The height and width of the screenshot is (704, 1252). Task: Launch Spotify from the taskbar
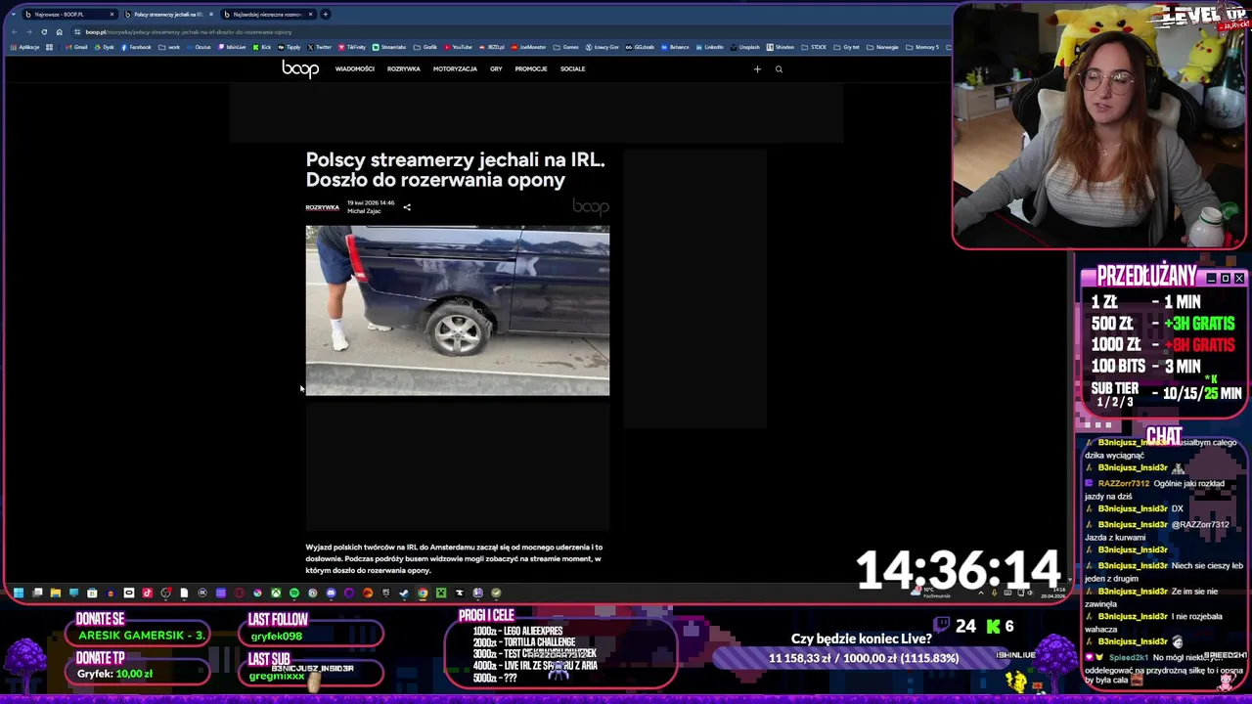tap(294, 593)
